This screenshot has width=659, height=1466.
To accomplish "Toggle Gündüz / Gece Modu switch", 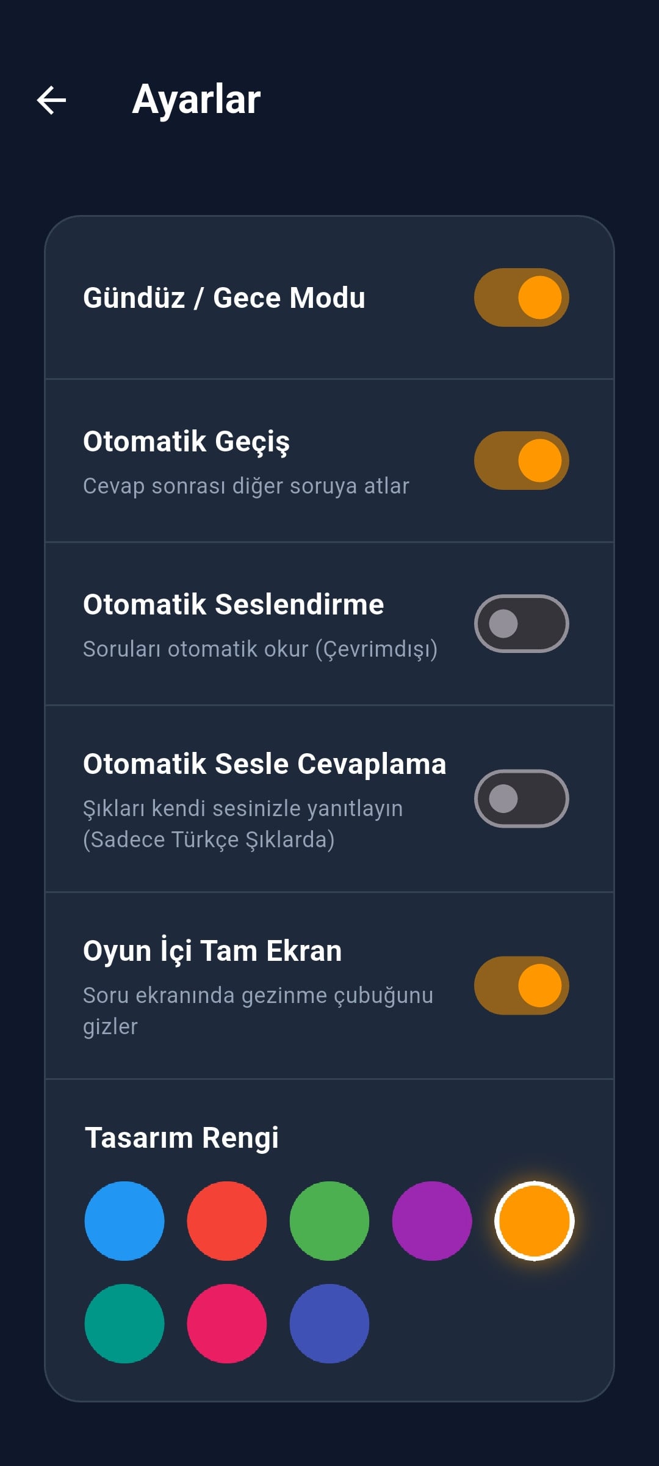I will 521,297.
